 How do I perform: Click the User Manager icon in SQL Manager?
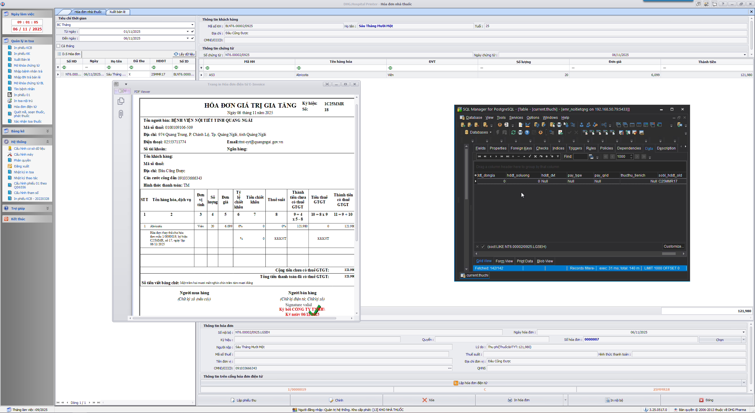point(581,125)
